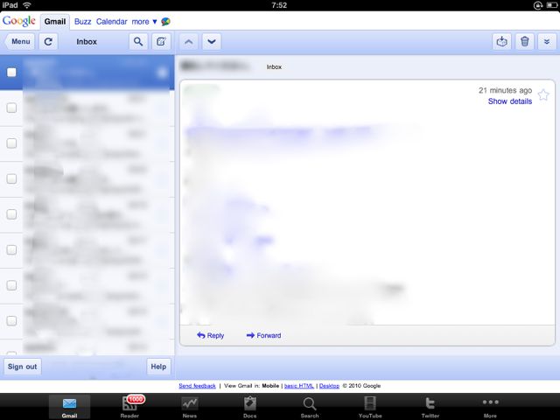Screen dimensions: 560x420
Task: Check the fifth email's checkbox
Action: point(11,213)
